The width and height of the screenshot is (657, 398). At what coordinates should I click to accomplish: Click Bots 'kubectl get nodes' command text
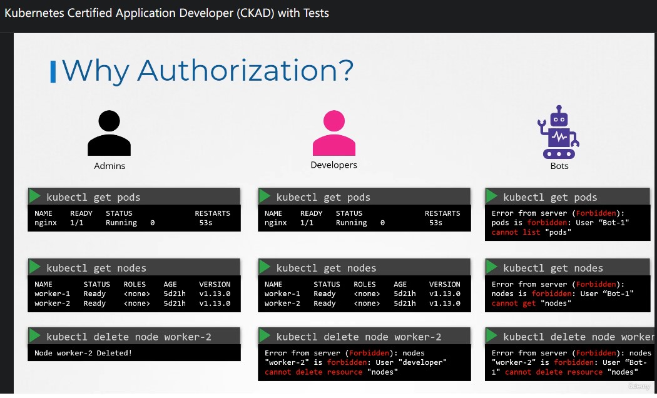coord(553,268)
